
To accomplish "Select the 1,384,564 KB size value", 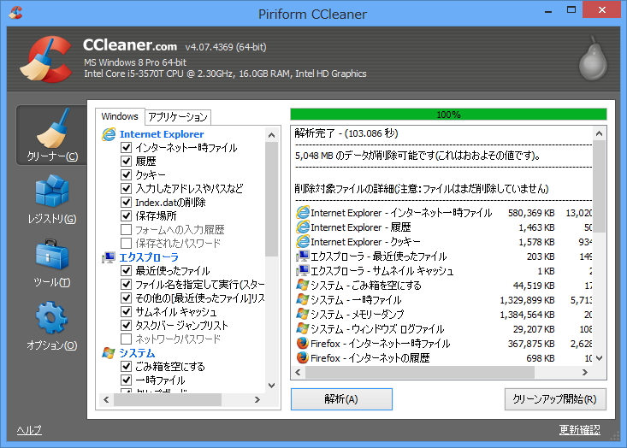I will (x=527, y=315).
